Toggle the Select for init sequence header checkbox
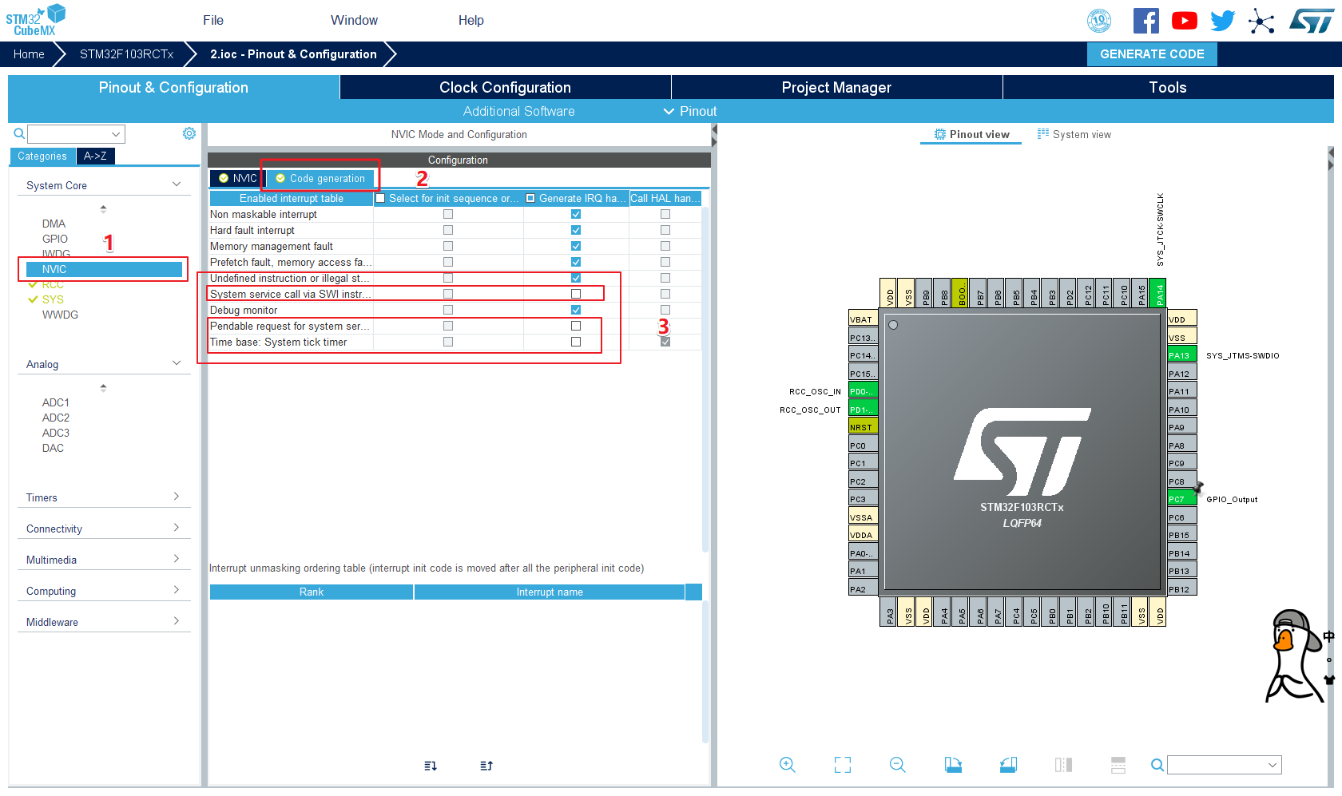Image resolution: width=1342 pixels, height=796 pixels. point(381,198)
